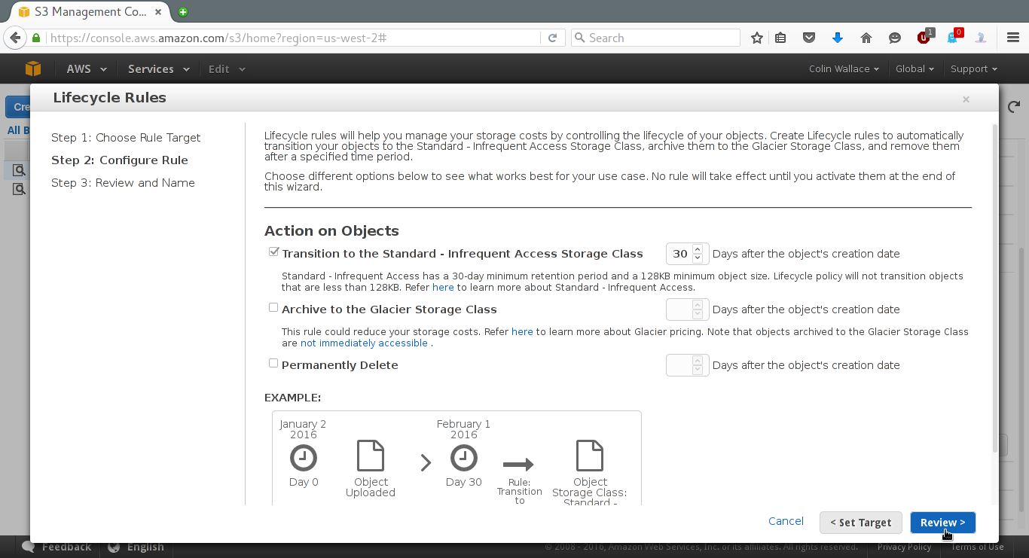Click the Glacier archive days input field
The width and height of the screenshot is (1029, 558).
tap(679, 309)
